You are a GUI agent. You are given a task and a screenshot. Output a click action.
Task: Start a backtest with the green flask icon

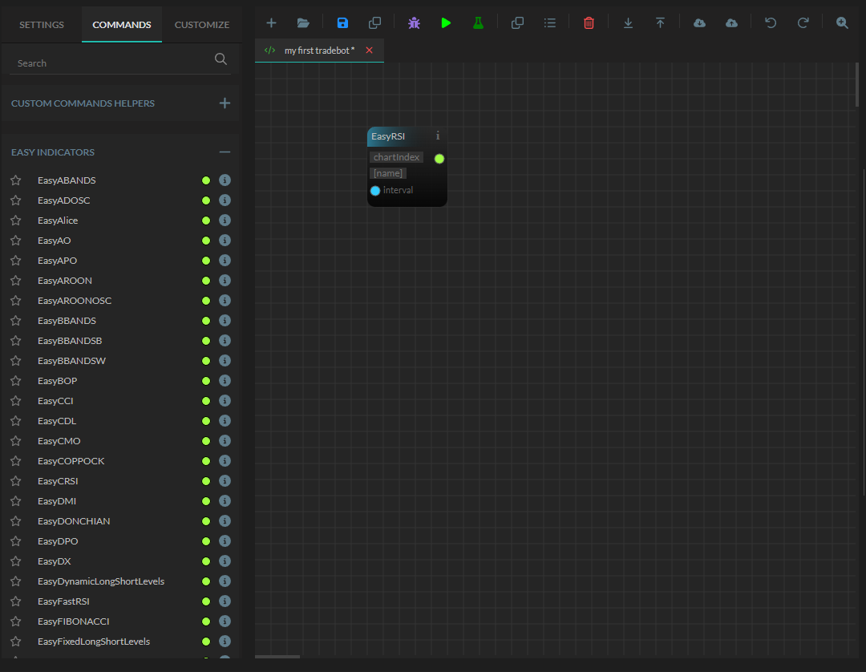click(478, 22)
